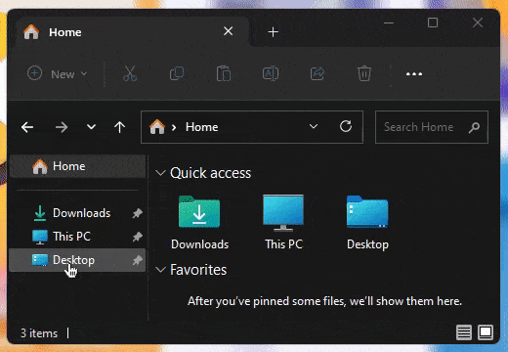This screenshot has width=508, height=352.
Task: Switch to details view layout icon
Action: click(x=464, y=332)
